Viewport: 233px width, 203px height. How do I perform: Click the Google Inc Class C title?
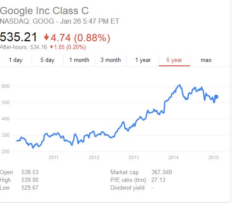[x=44, y=11]
